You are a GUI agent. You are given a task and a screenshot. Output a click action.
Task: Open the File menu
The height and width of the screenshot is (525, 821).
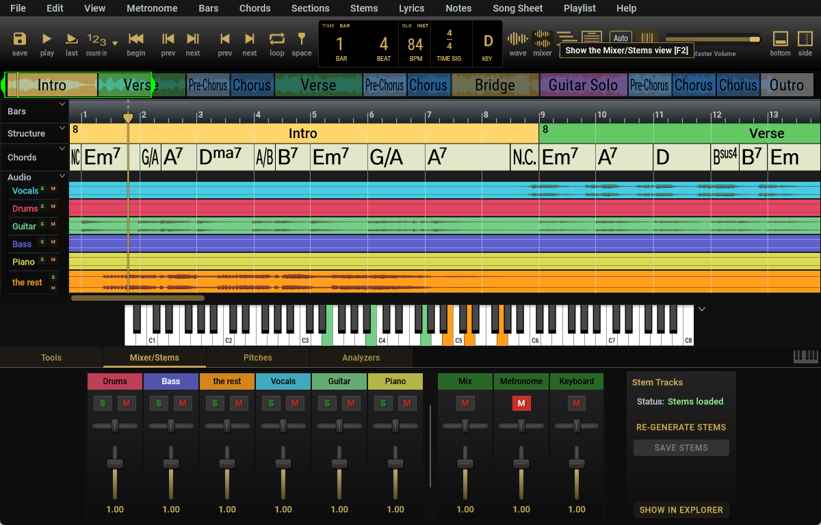pos(18,8)
